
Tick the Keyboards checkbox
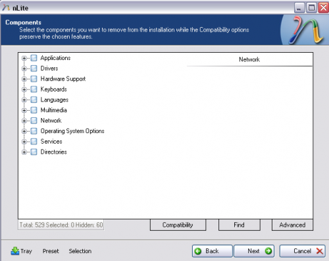click(34, 90)
